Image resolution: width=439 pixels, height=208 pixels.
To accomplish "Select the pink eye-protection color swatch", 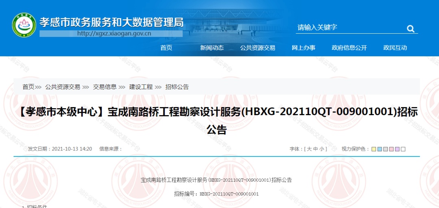I will [x=391, y=149].
